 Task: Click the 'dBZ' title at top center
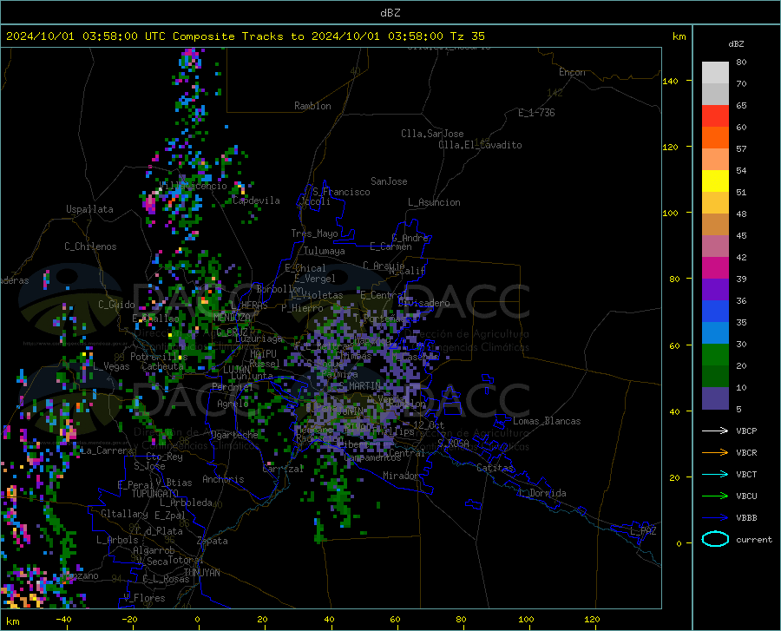tap(390, 12)
